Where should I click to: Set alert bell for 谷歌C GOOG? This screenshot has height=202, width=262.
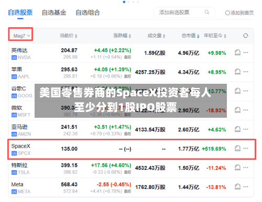(x=237, y=91)
